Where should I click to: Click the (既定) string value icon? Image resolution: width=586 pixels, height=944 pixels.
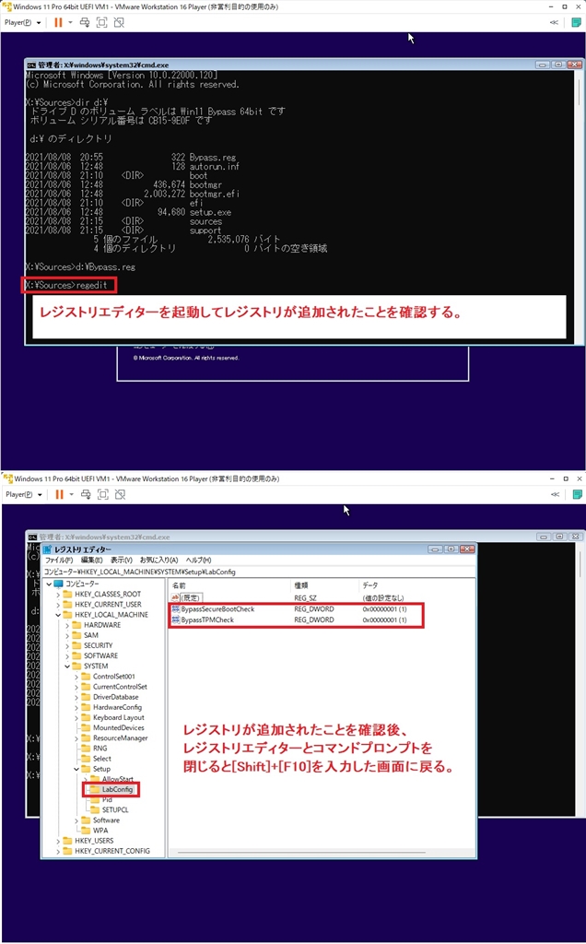tap(176, 597)
